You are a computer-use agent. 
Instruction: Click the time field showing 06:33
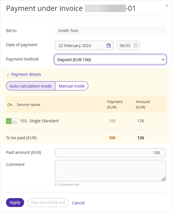(128, 45)
